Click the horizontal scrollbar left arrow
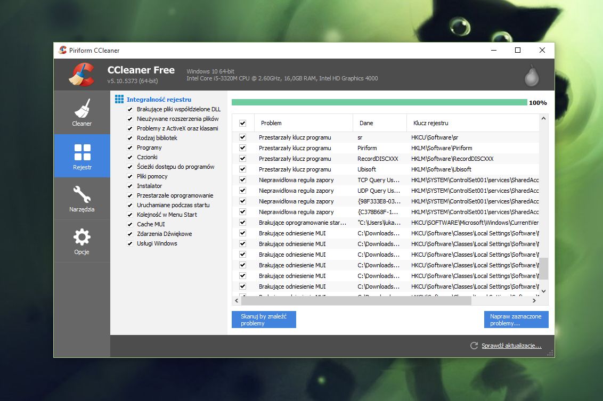Screen dimensions: 603x401 [237, 301]
